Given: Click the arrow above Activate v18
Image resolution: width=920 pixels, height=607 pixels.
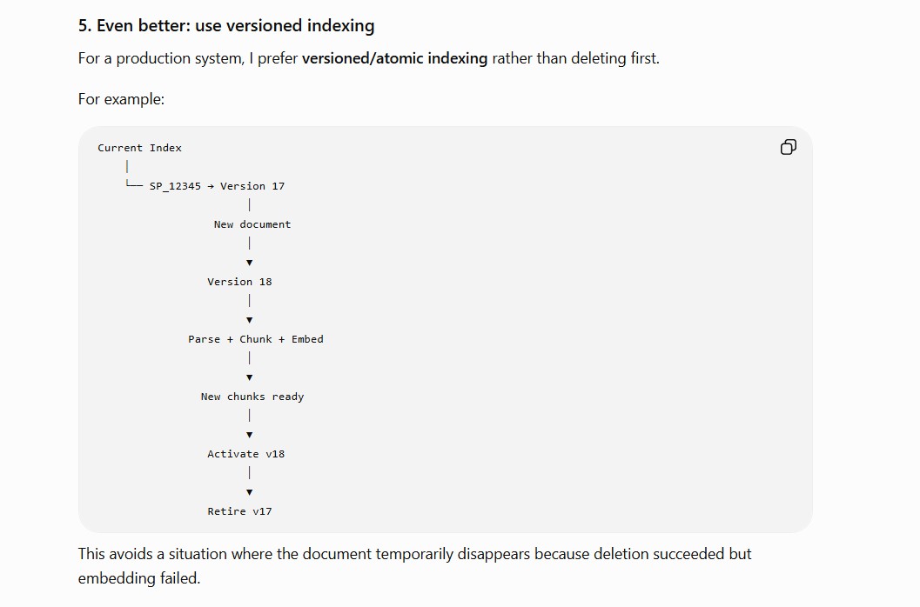Looking at the screenshot, I should [249, 435].
